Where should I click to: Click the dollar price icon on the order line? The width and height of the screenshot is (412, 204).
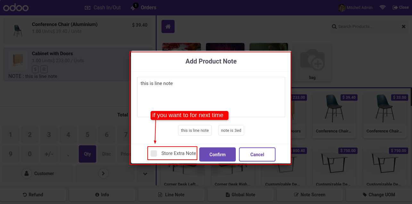tap(36, 69)
